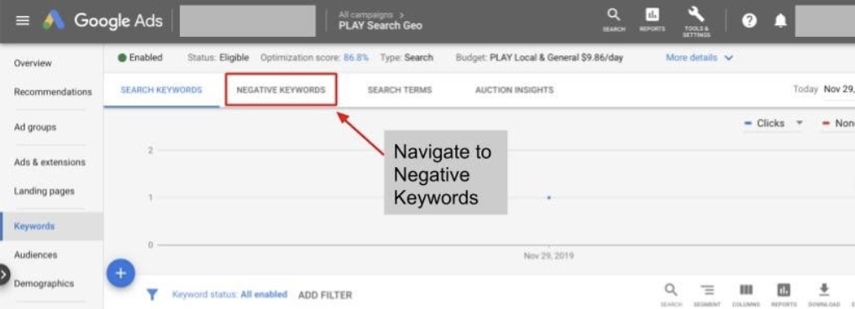The height and width of the screenshot is (309, 855).
Task: Switch to Negative Keywords tab
Action: 281,90
